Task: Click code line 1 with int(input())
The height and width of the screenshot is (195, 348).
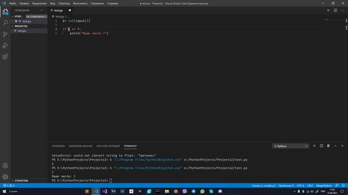Action: point(76,21)
